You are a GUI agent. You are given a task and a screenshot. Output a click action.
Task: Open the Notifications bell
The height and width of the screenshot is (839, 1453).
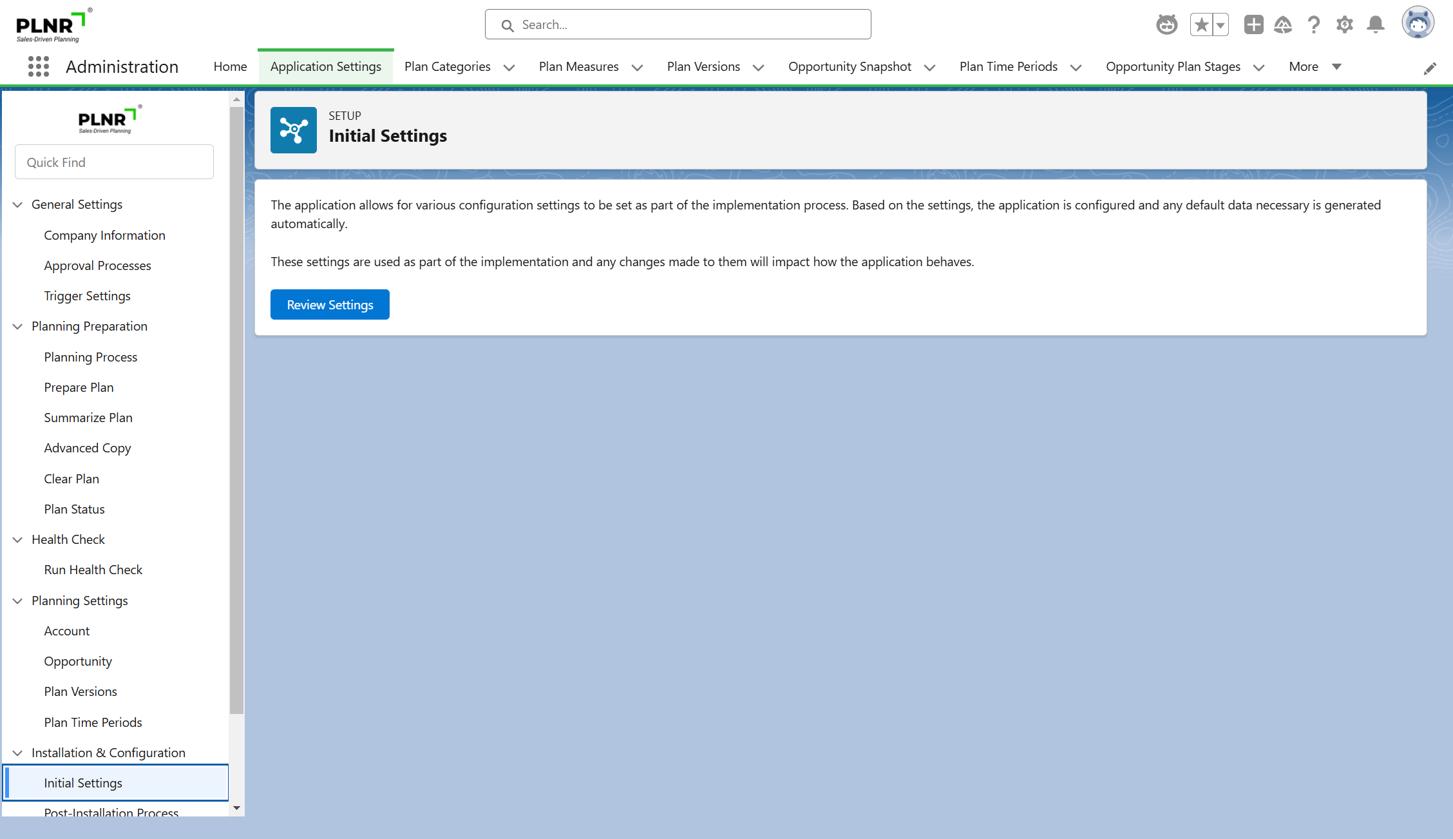click(1376, 24)
